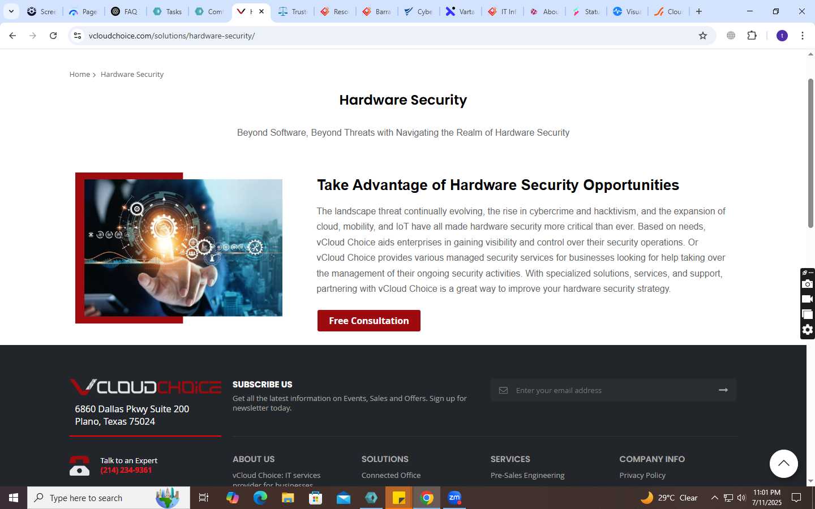815x509 pixels.
Task: Click the browser forward arrow
Action: [x=33, y=36]
